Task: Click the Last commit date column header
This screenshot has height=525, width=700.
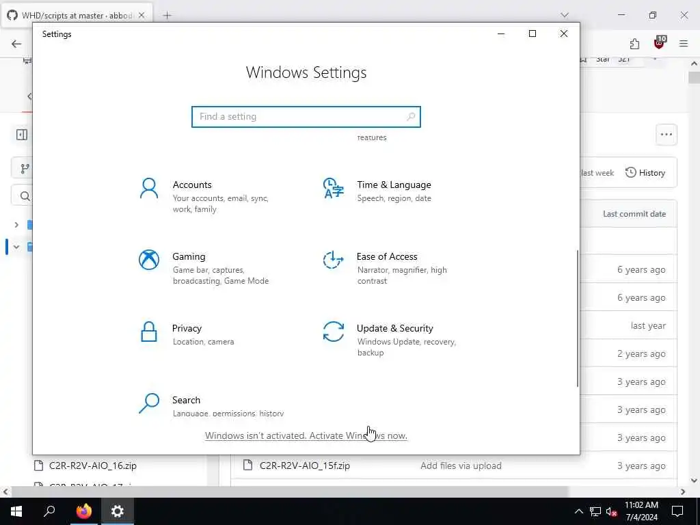Action: 634,214
